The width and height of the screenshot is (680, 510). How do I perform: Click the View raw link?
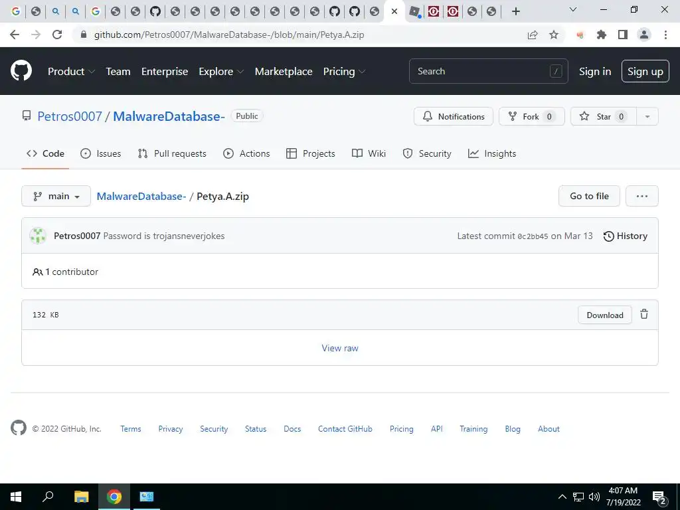coord(340,348)
